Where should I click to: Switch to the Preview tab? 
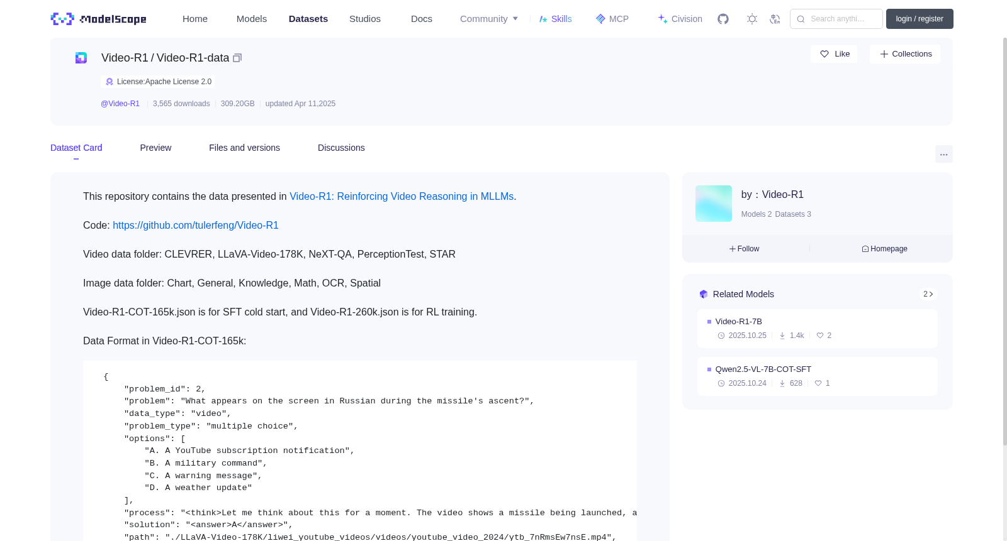155,148
